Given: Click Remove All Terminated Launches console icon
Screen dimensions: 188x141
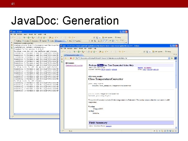Looking at the screenshot, I should (x=95, y=41).
